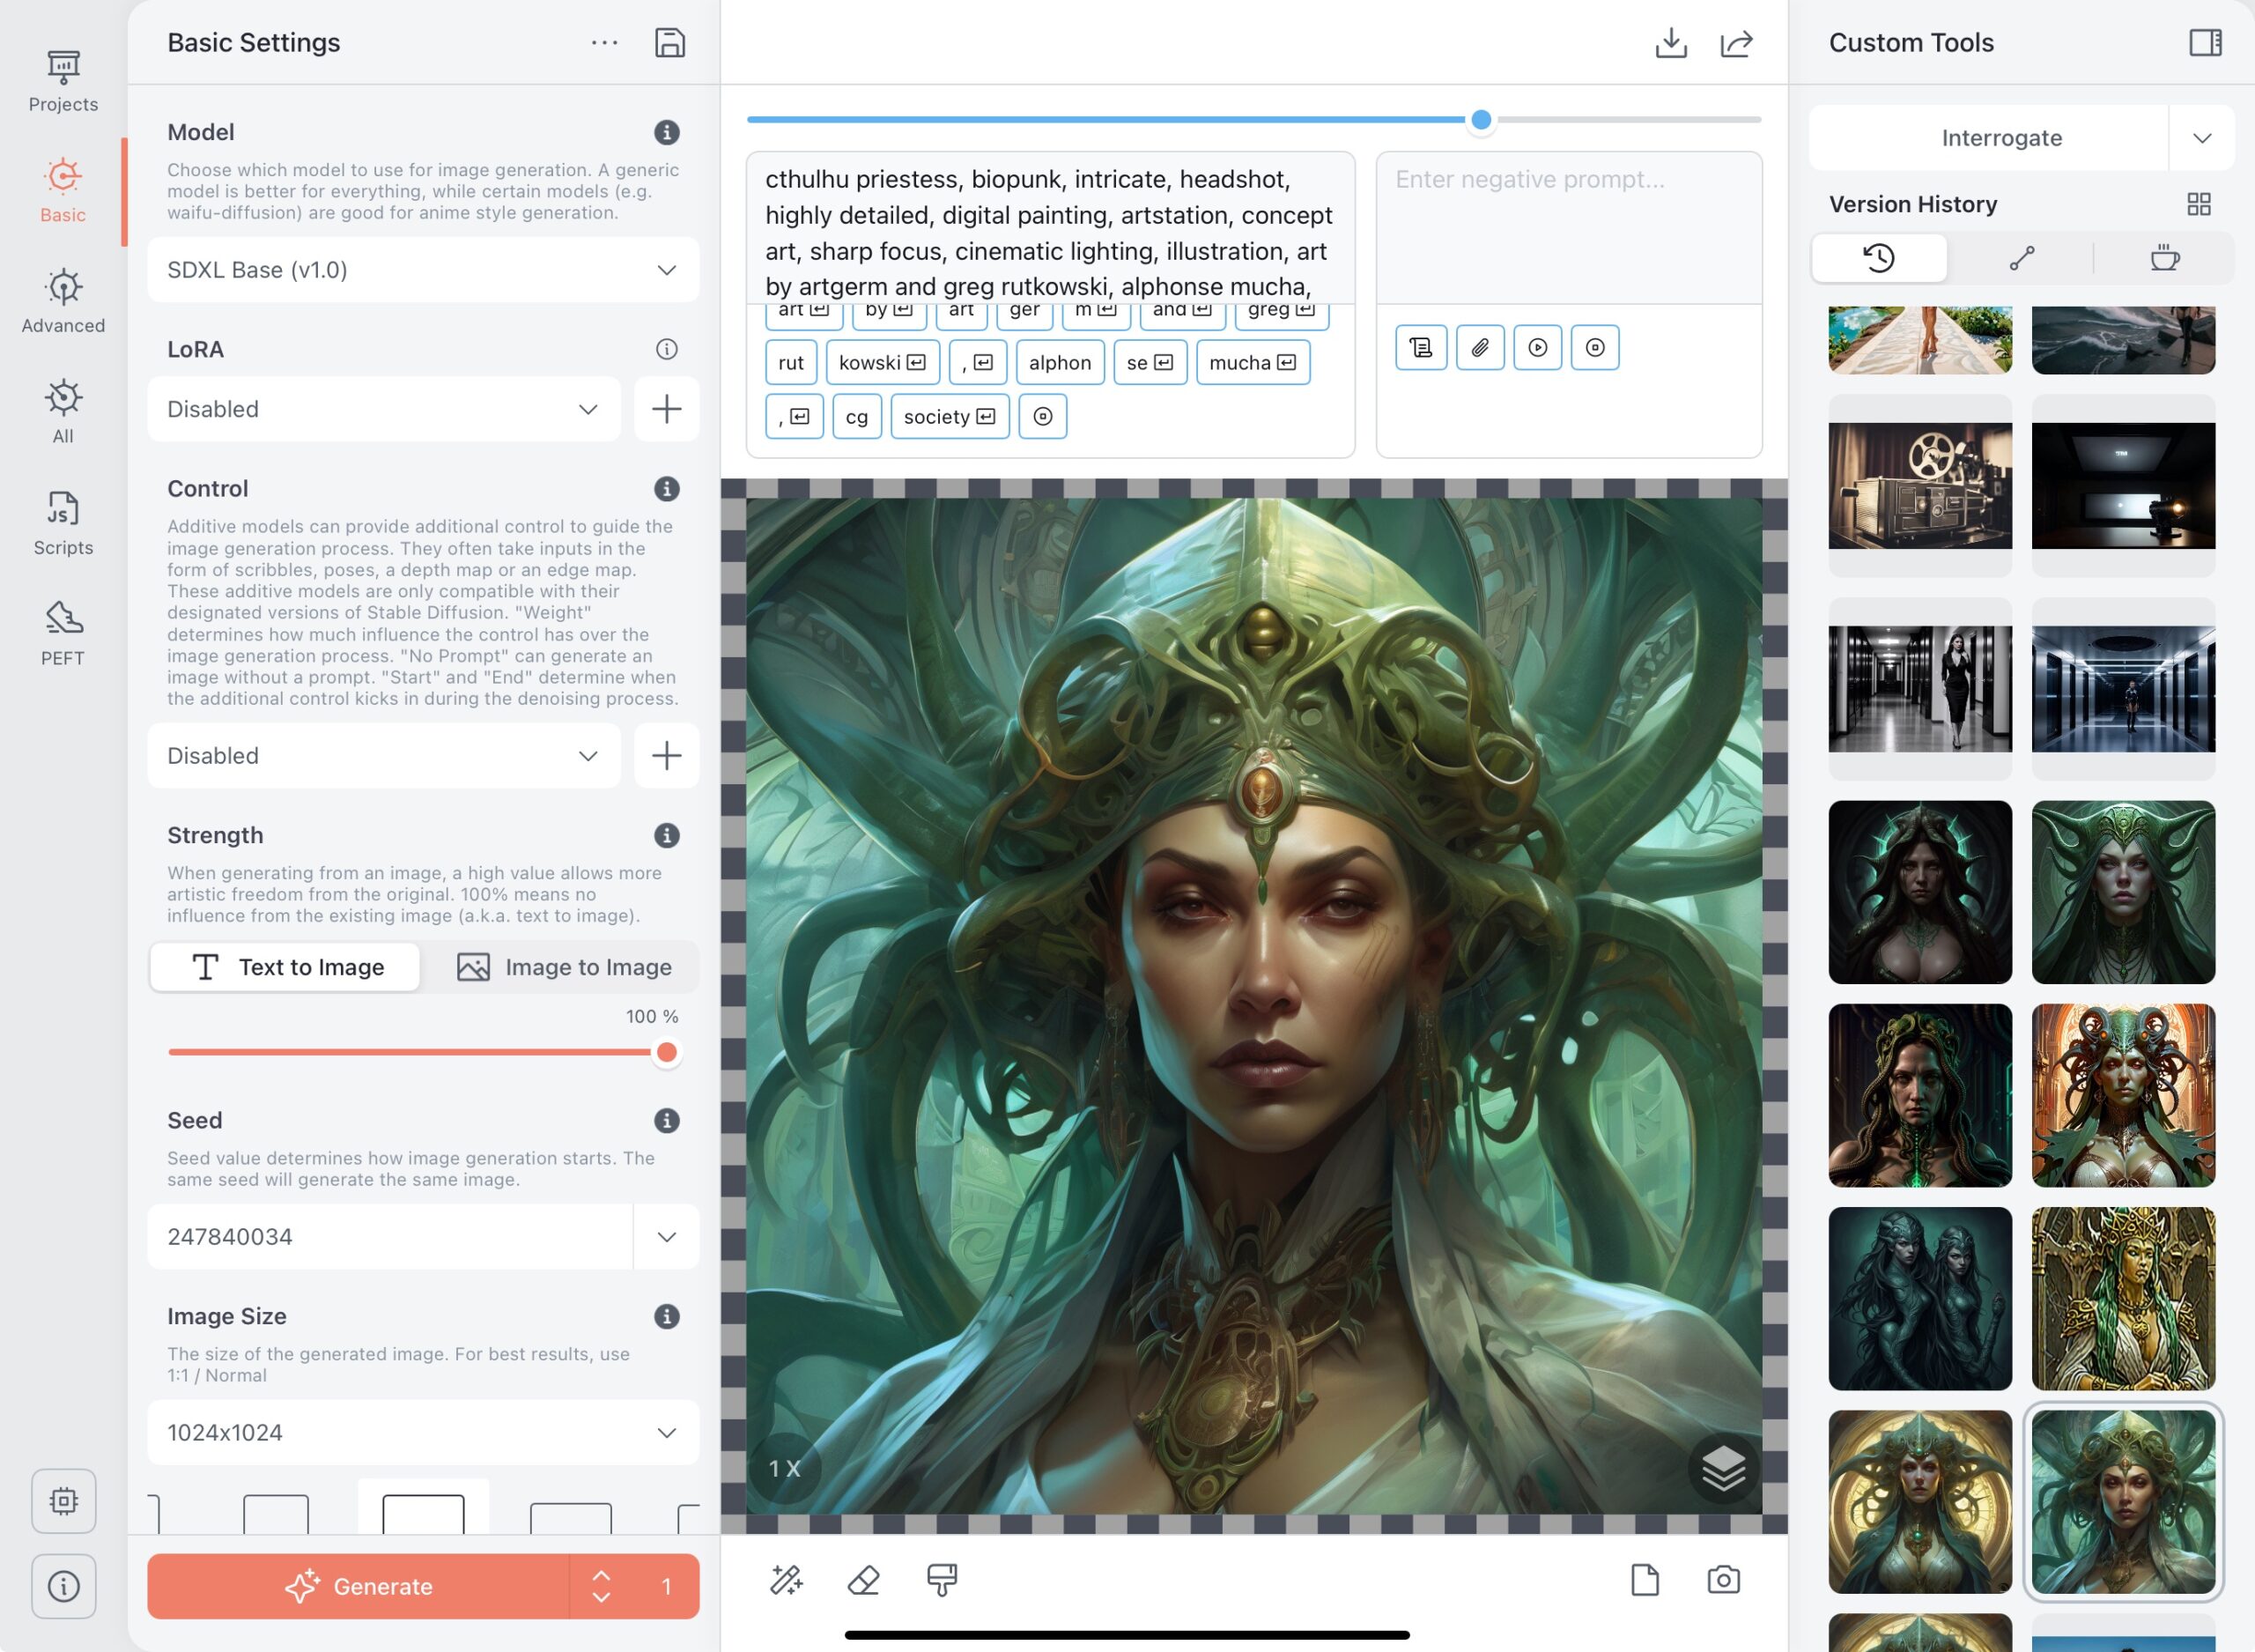Open the Projects sidebar section
The width and height of the screenshot is (2255, 1652).
pyautogui.click(x=63, y=81)
